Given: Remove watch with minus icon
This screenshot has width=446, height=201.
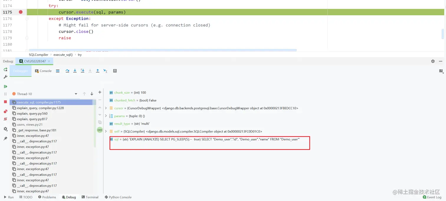Looking at the screenshot, I should point(100,100).
